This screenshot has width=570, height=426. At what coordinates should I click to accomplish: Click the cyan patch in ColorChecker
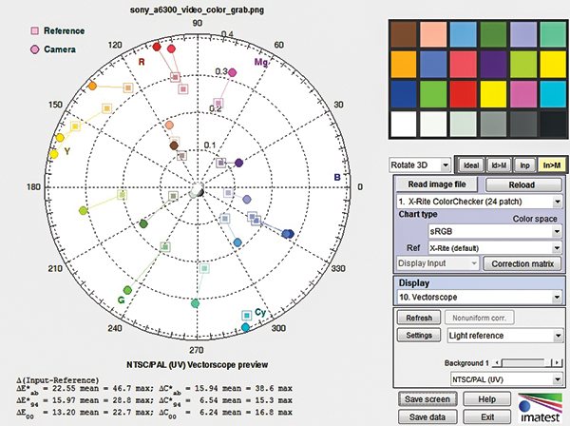(553, 94)
